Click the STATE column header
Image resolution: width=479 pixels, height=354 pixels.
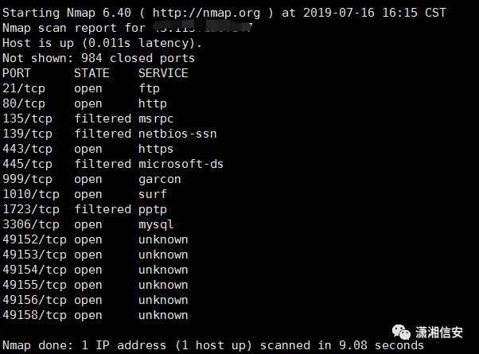click(x=92, y=73)
